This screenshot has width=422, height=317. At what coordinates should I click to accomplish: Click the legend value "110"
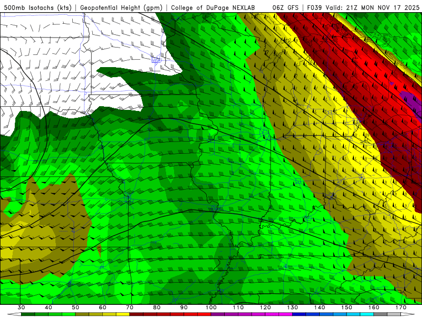pos(238,307)
